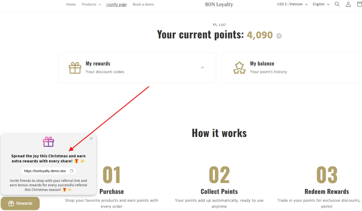Open the Rewards widget button
Image resolution: width=362 pixels, height=211 pixels.
coord(20,204)
